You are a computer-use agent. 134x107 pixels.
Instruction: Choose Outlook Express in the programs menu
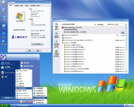(24, 93)
